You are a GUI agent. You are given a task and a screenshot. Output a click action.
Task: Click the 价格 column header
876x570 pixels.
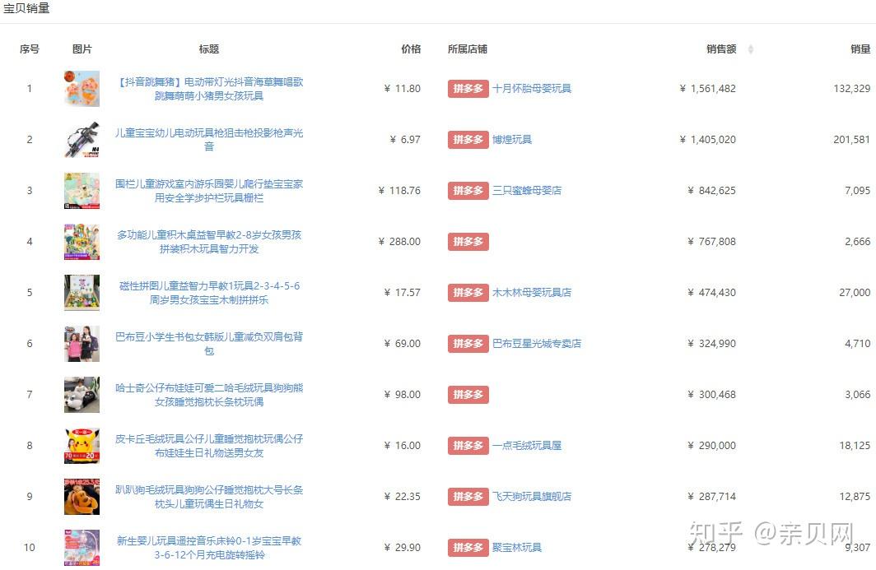coord(410,49)
